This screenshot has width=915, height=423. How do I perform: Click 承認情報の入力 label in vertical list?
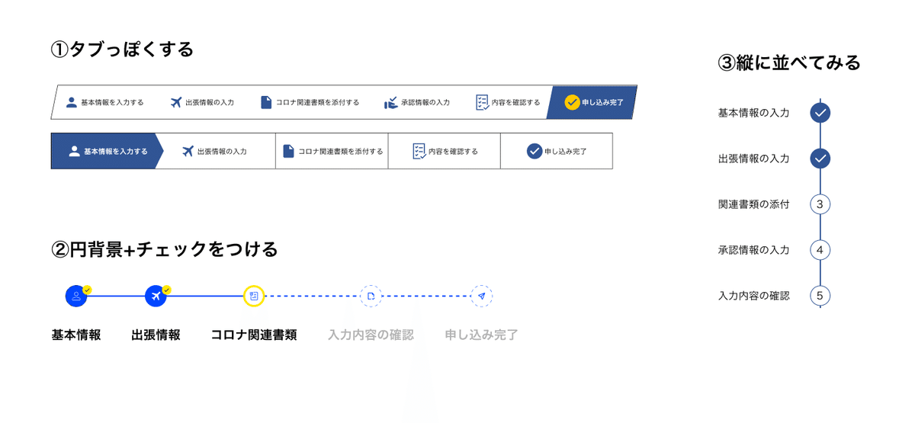point(753,250)
